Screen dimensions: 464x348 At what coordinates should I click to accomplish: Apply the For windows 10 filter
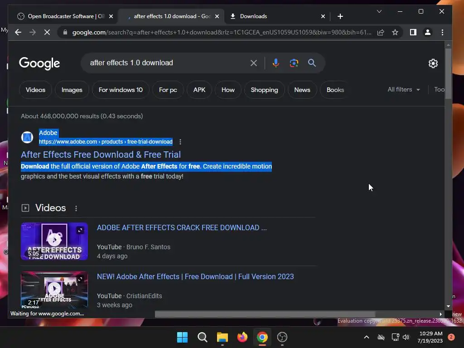click(121, 90)
